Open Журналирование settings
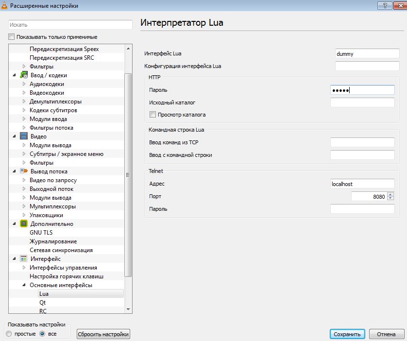Viewport: 407px width, 341px height. (x=53, y=241)
